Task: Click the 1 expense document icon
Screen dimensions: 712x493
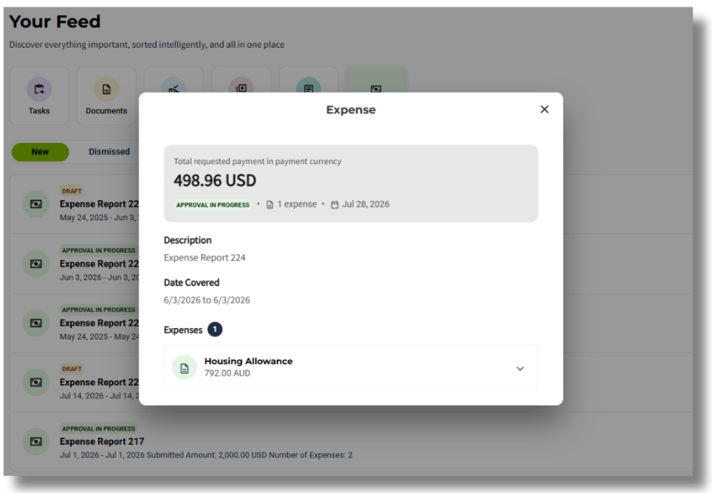Action: [x=269, y=205]
